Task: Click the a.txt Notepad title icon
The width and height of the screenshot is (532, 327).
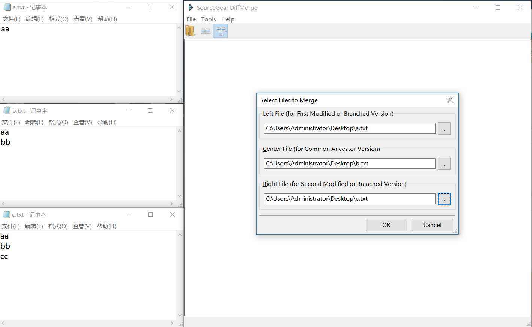Action: coord(7,7)
